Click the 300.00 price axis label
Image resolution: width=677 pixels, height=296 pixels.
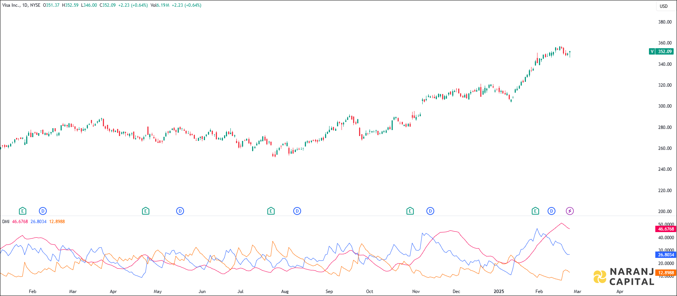[665, 106]
